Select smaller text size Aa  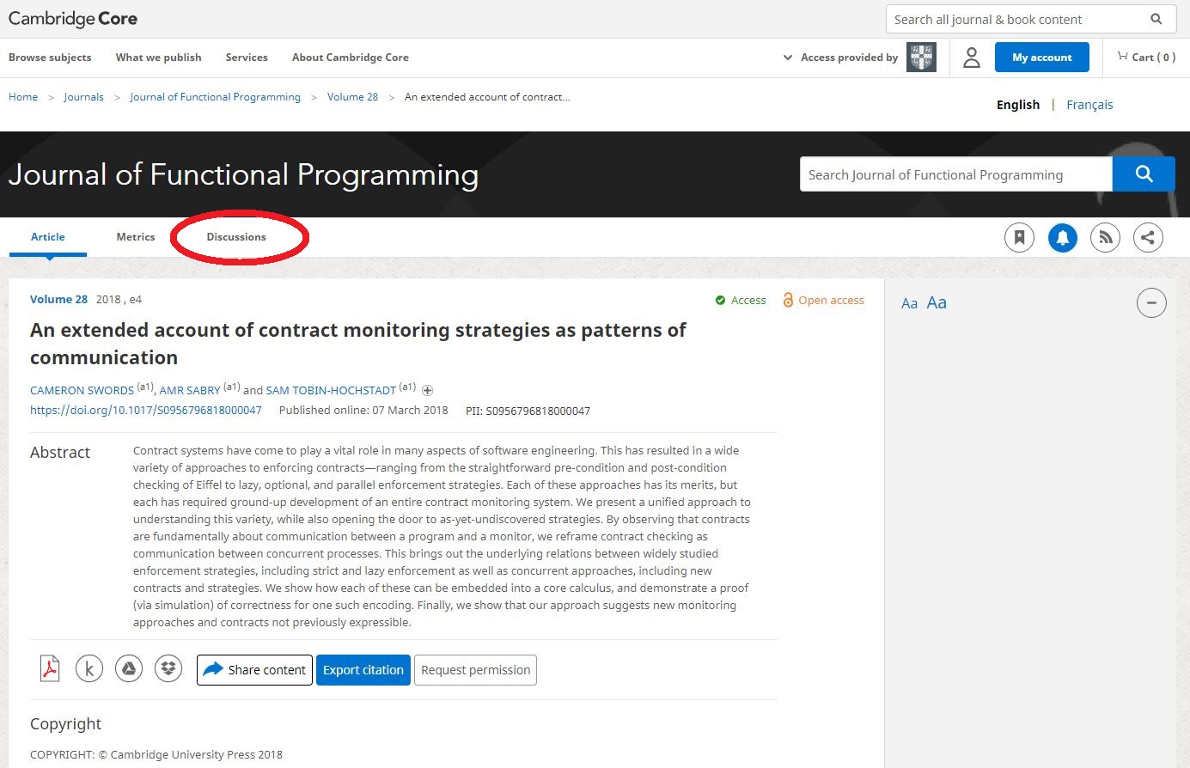coord(909,303)
